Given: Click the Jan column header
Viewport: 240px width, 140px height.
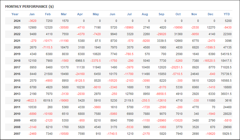Looking at the screenshot, I should point(32,14).
